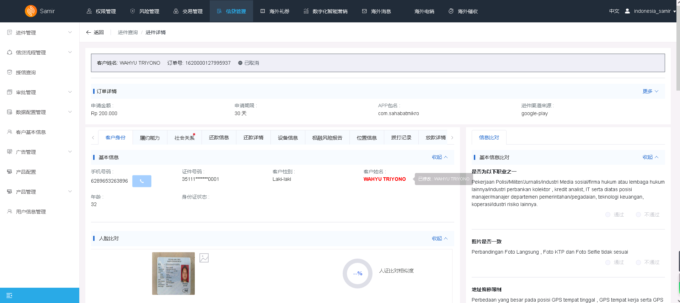Open the 拨打记录 tab
Screen dimensions: 680x303
(401, 137)
